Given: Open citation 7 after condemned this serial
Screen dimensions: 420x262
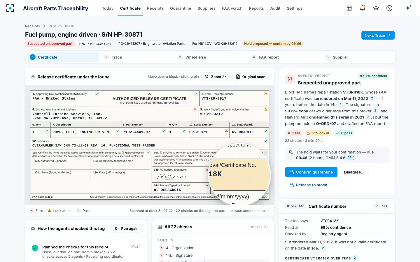Looking at the screenshot, I should tap(368, 117).
